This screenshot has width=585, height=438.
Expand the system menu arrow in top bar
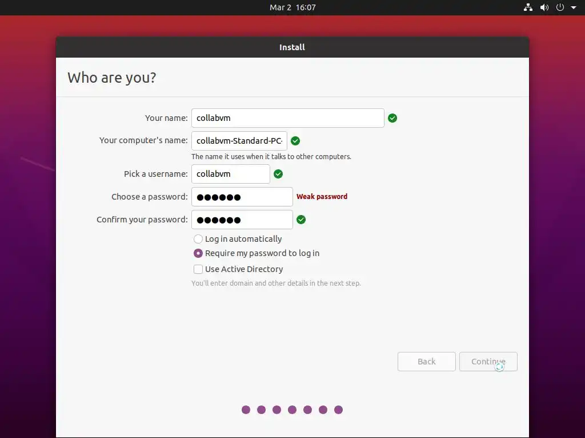[x=574, y=7]
